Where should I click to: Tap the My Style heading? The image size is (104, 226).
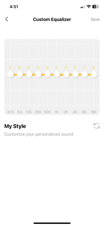[15, 126]
